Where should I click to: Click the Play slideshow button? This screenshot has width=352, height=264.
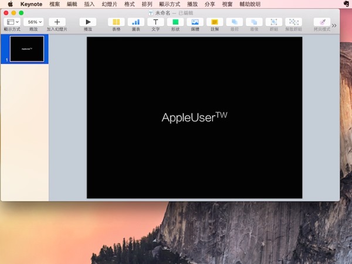tap(87, 22)
